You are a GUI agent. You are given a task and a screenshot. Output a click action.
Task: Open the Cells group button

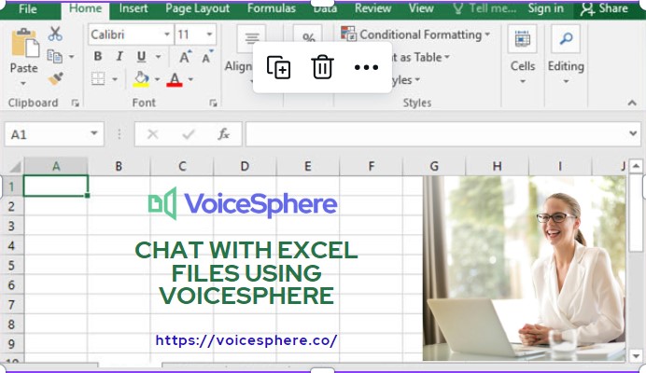[523, 54]
